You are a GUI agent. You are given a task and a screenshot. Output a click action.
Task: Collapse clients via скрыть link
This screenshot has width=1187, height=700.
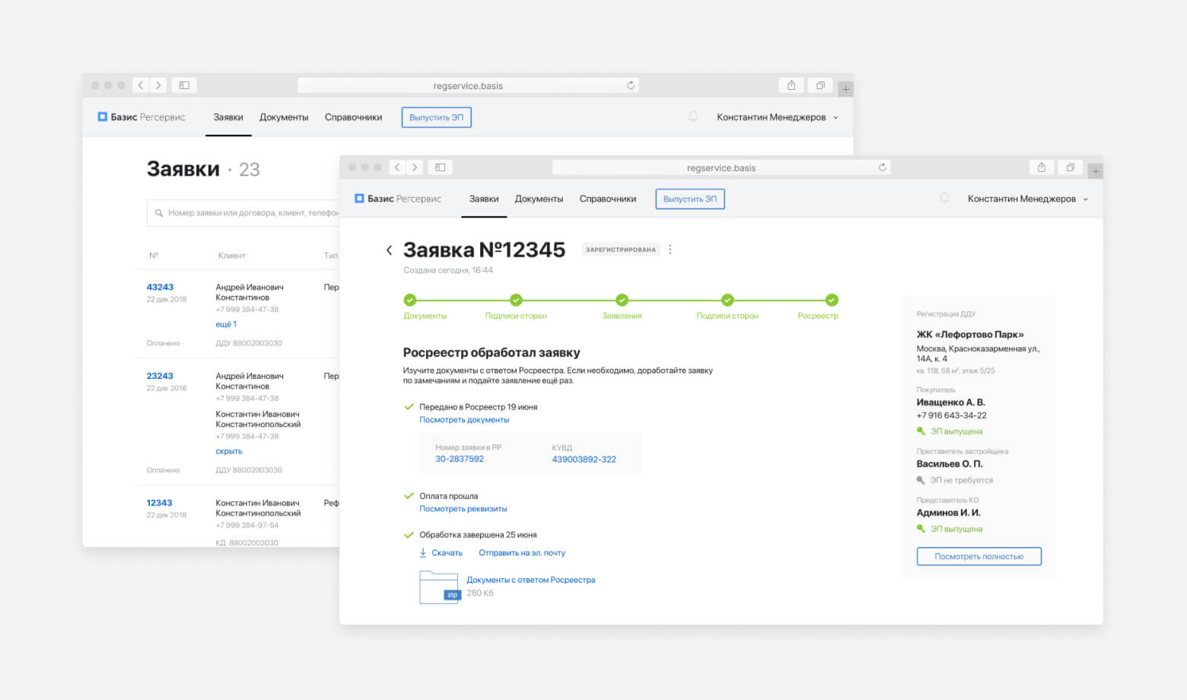pyautogui.click(x=228, y=451)
